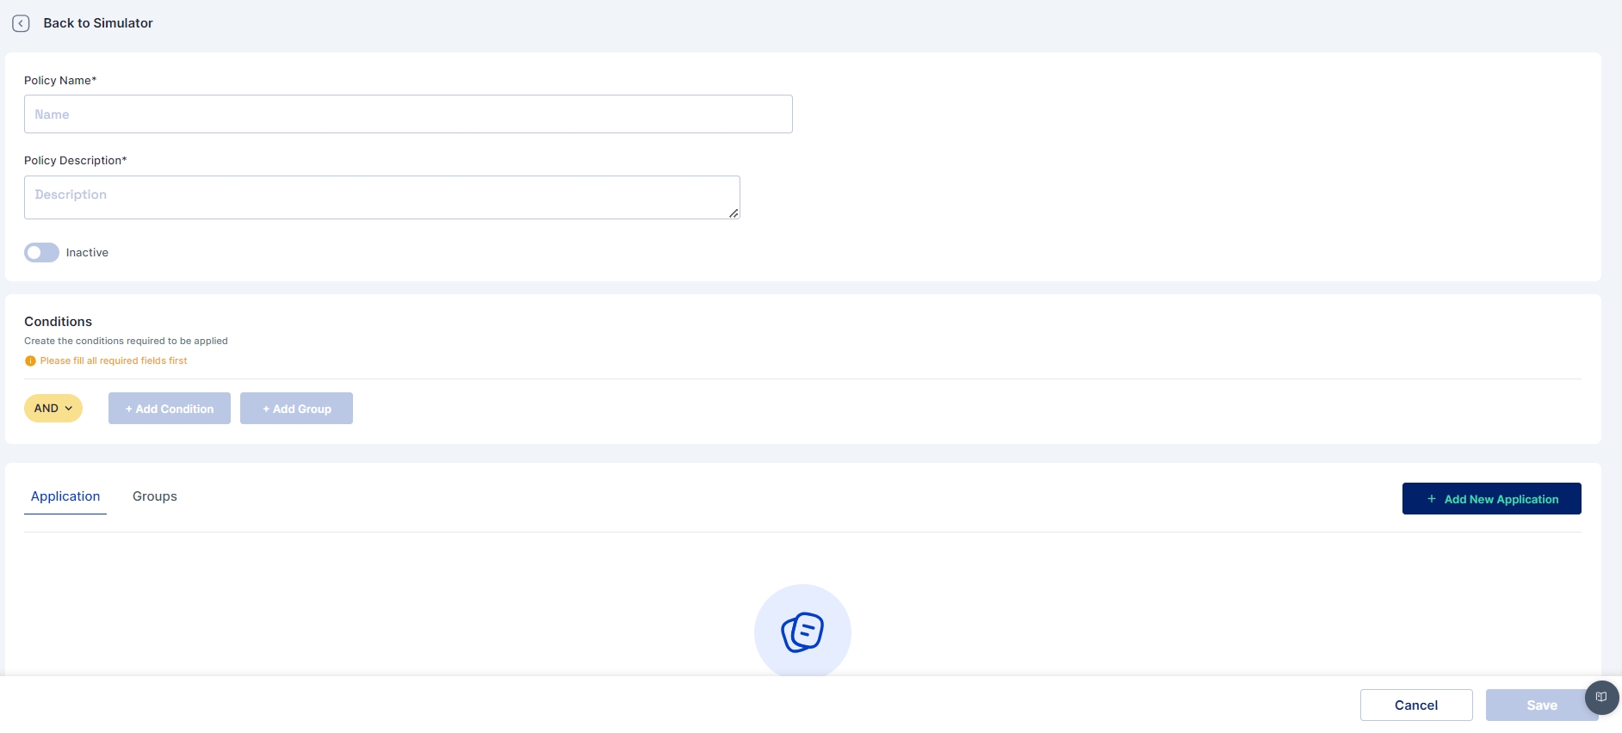Click the Add Condition button
The image size is (1622, 733).
tap(170, 409)
